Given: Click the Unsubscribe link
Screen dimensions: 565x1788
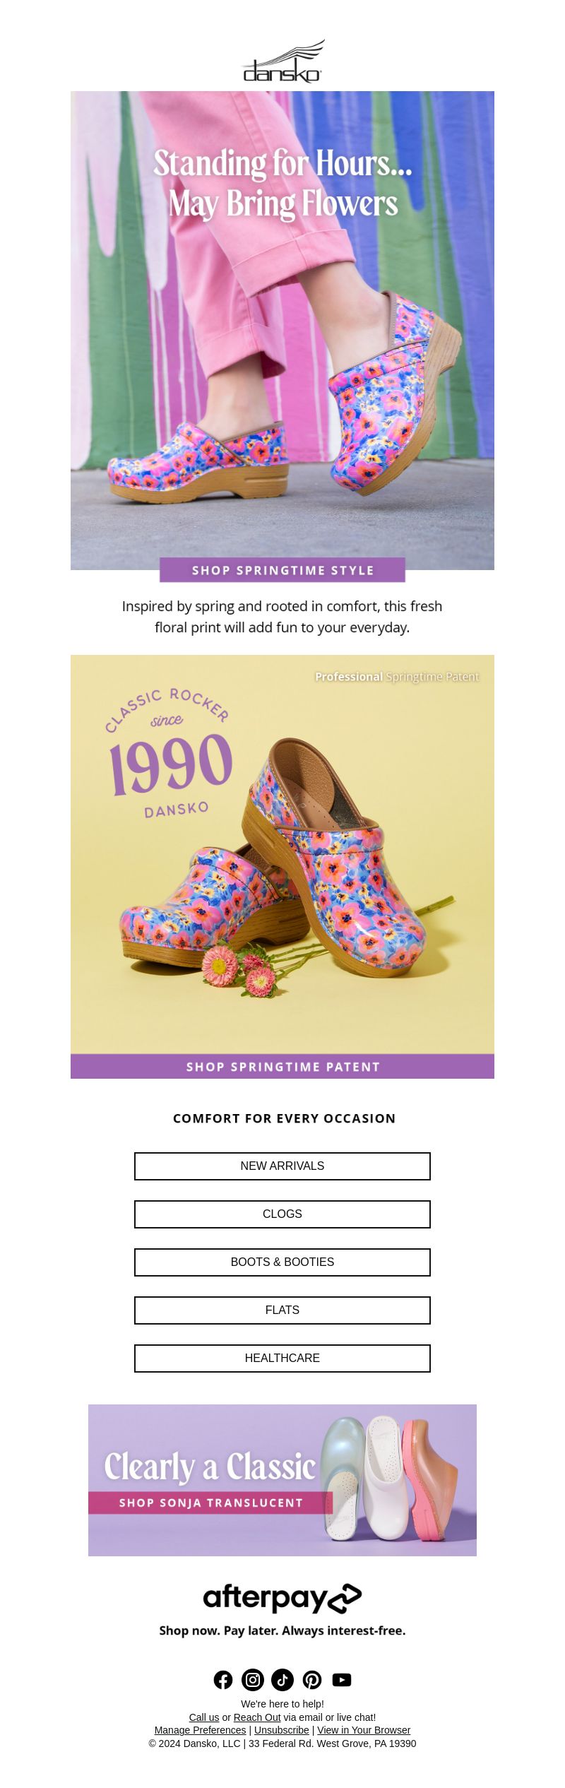Looking at the screenshot, I should pos(282,1730).
